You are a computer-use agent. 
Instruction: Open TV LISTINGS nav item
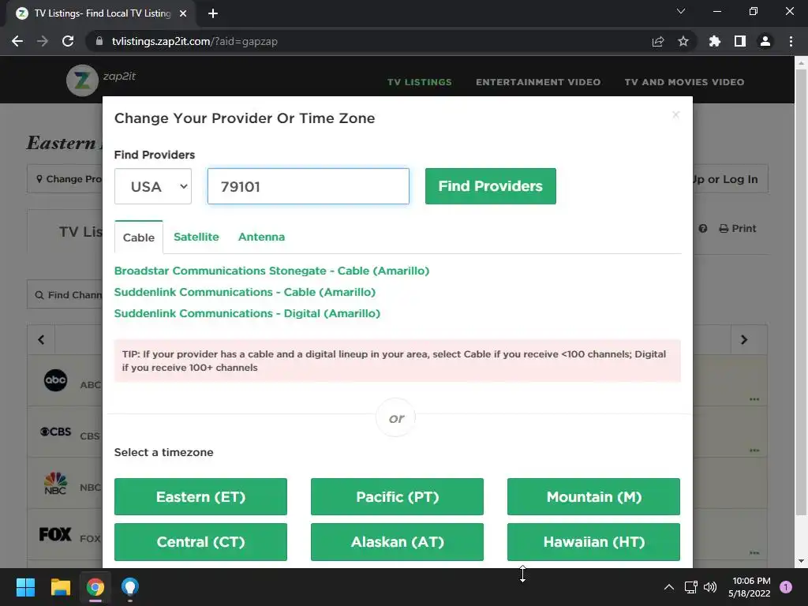coord(420,82)
